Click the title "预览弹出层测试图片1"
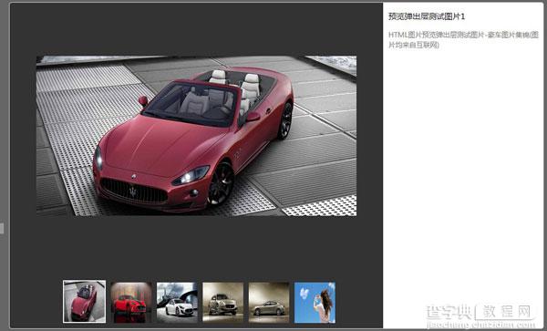Screen dimensions: 547x331 [x=427, y=16]
